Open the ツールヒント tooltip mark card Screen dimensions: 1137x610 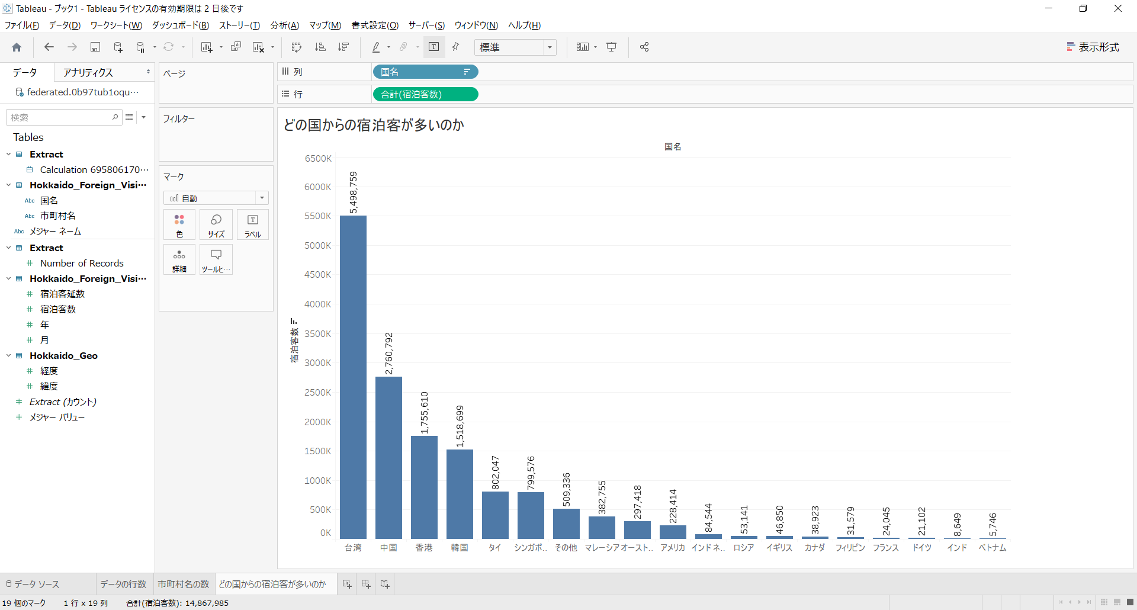(x=216, y=260)
